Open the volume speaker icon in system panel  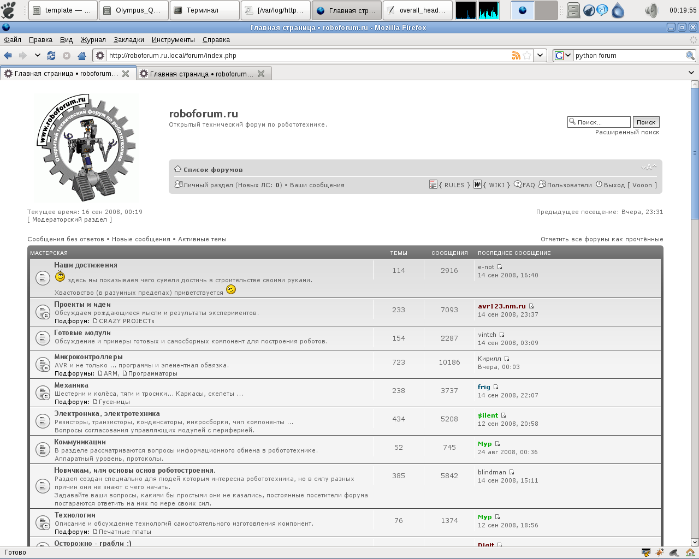651,10
